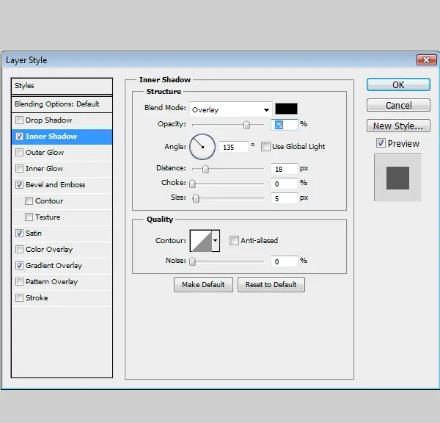Viewport: 440px width, 423px height.
Task: Open the contour picker arrow
Action: (x=216, y=241)
